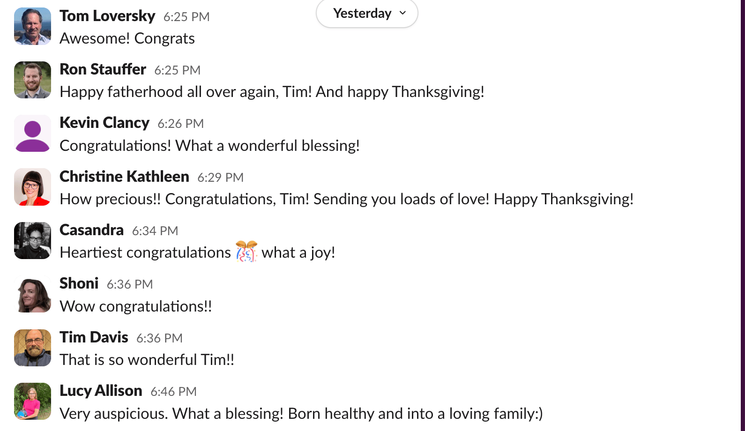Click the 6:29 PM message timestamp
The height and width of the screenshot is (431, 745).
[220, 178]
